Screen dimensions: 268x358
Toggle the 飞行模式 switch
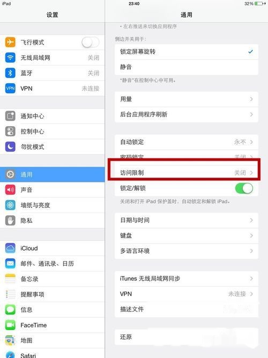coord(91,42)
